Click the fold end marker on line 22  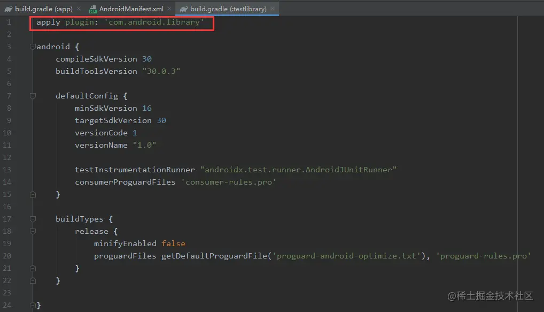click(33, 281)
